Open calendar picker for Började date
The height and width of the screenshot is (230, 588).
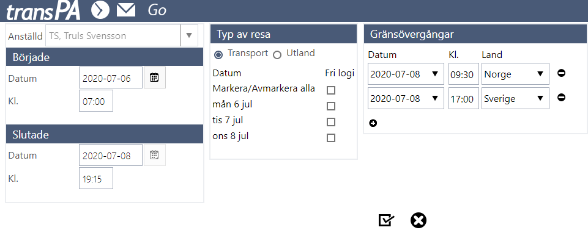(x=155, y=77)
